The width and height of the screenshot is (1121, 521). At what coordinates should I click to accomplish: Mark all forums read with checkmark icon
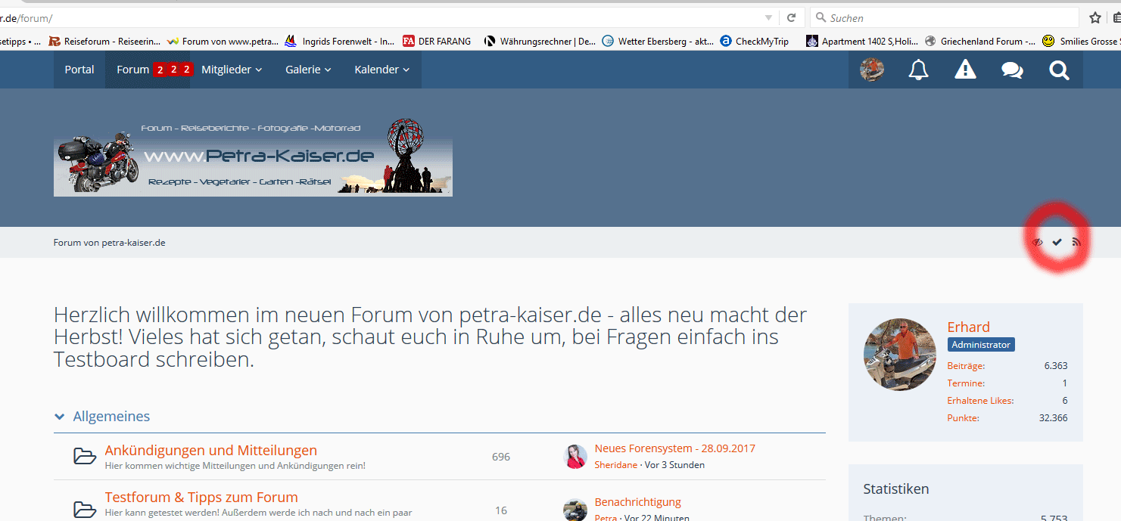pyautogui.click(x=1057, y=242)
